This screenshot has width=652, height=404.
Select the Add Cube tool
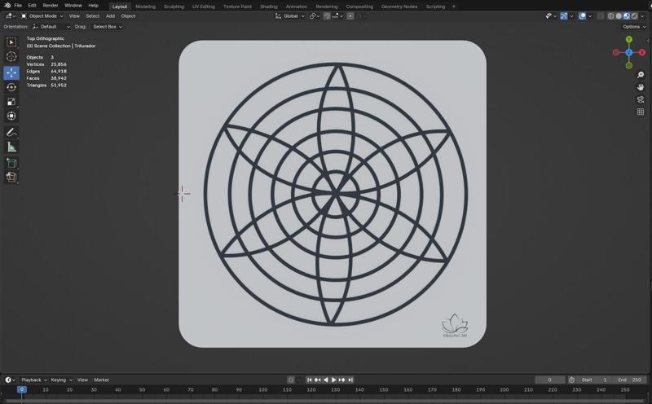click(11, 163)
